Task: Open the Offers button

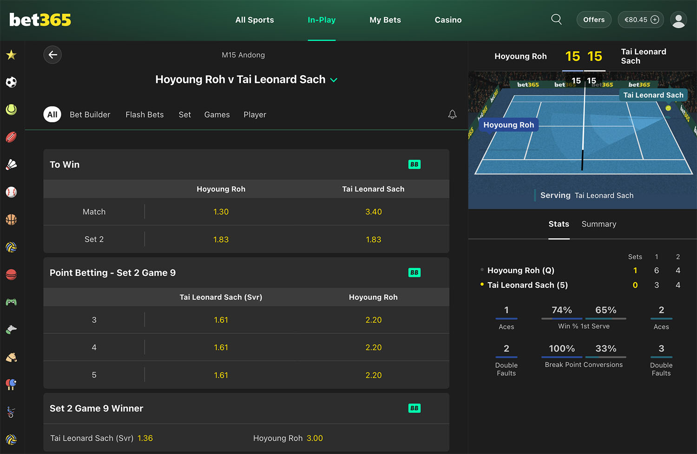Action: (x=594, y=19)
